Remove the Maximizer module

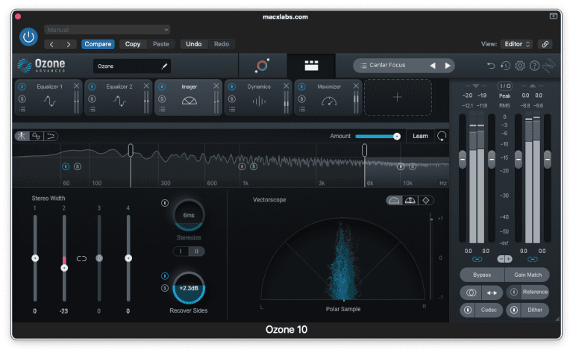point(356,86)
